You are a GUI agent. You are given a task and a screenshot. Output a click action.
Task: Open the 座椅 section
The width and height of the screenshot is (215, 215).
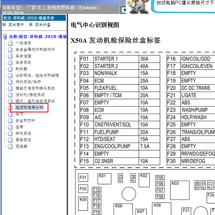[x=19, y=127]
